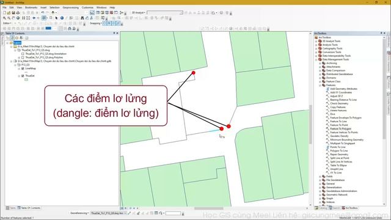The height and width of the screenshot is (220, 391).
Task: Select the Identify tool icon
Action: (x=62, y=18)
